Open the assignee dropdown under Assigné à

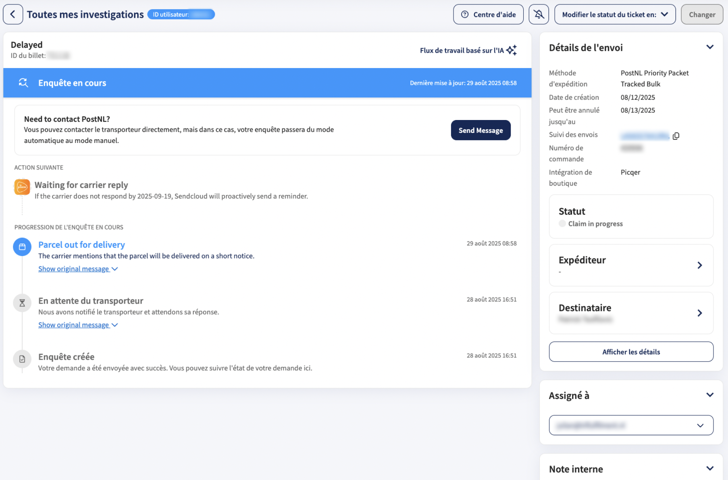click(x=631, y=425)
